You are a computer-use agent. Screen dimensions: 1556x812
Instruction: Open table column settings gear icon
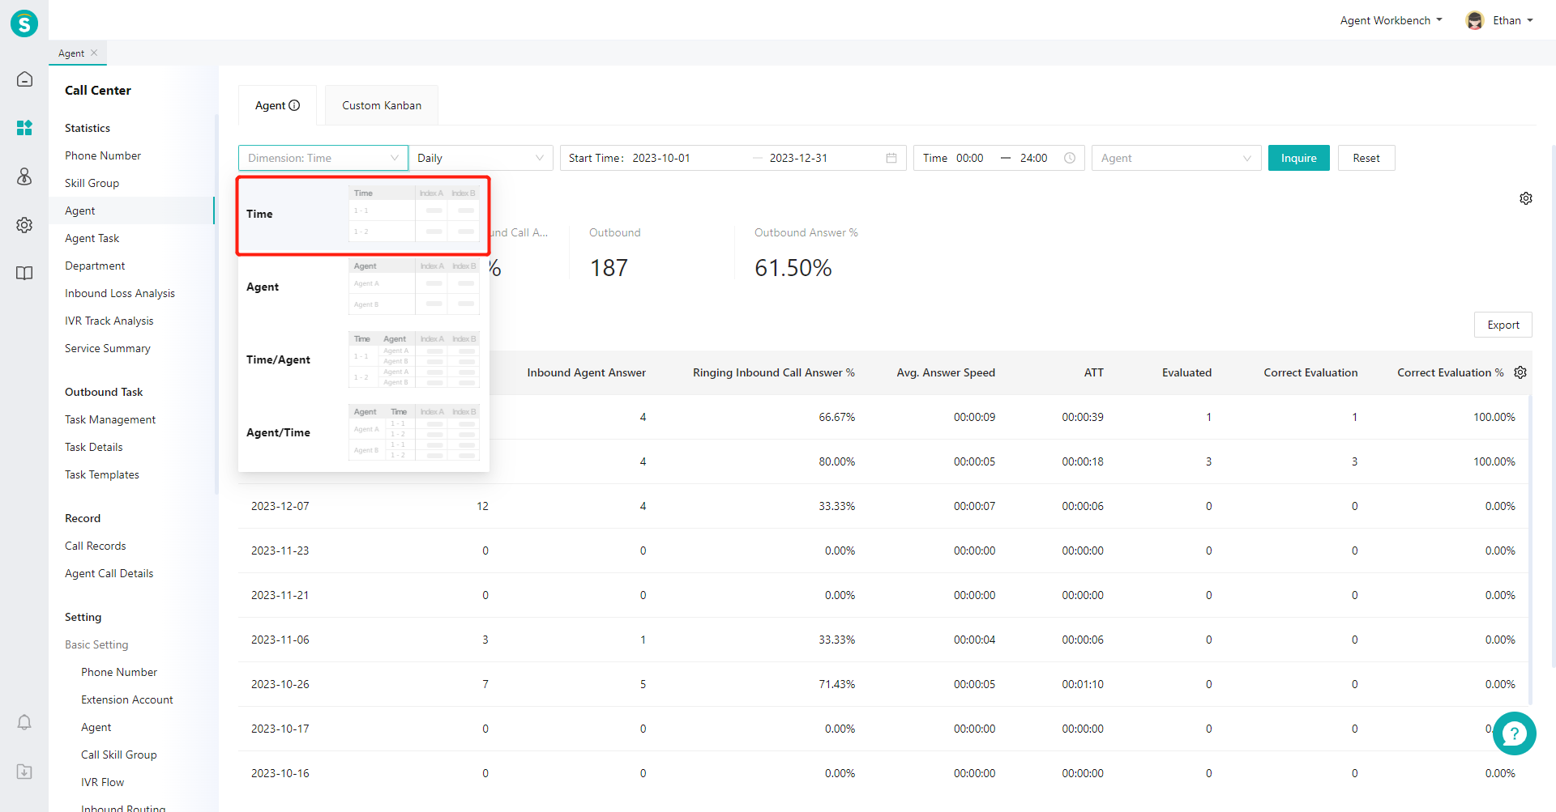click(1520, 372)
